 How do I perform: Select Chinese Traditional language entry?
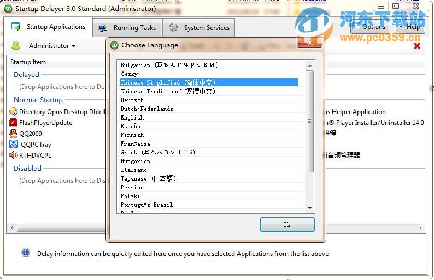209,91
